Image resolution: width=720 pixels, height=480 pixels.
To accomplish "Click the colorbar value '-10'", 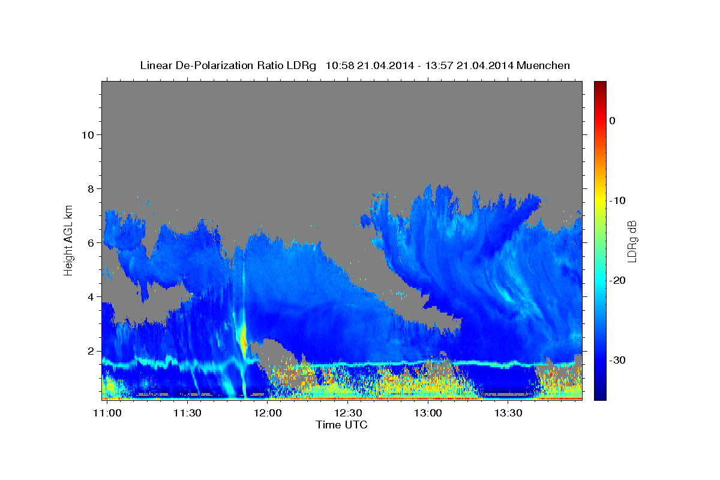I will pyautogui.click(x=618, y=200).
